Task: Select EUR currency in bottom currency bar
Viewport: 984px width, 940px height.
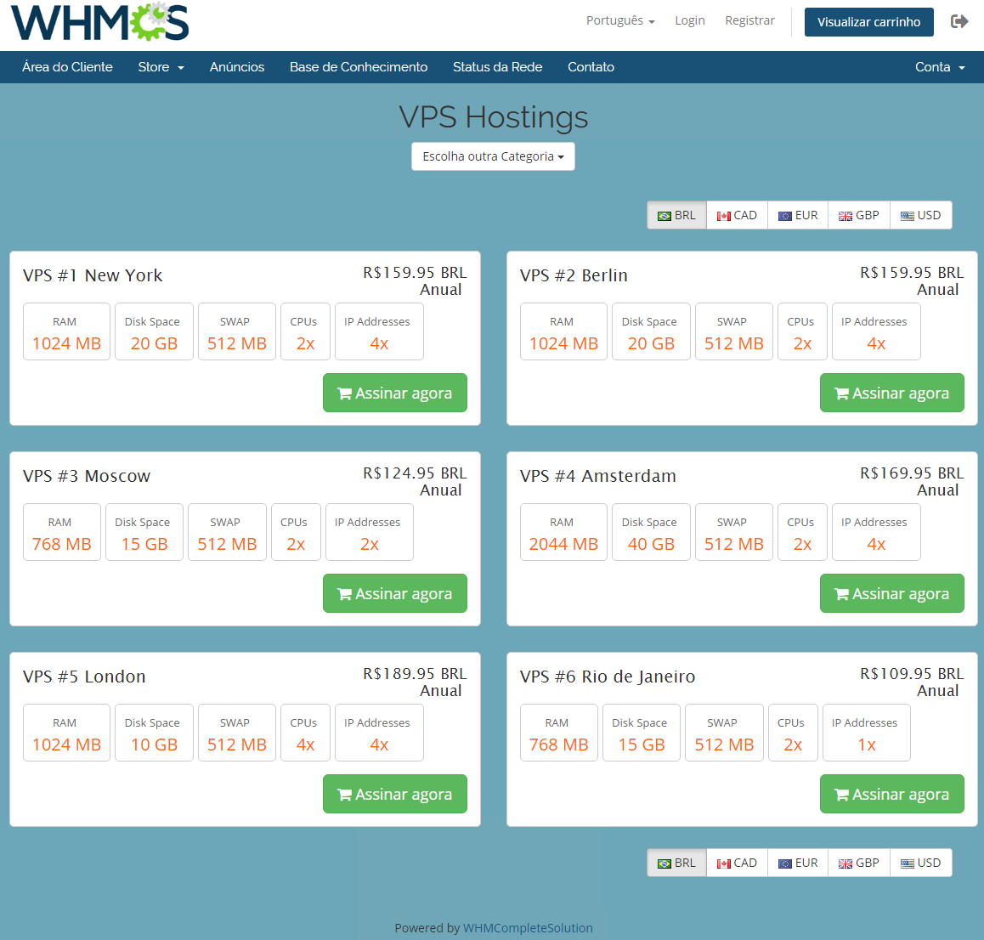Action: (798, 863)
